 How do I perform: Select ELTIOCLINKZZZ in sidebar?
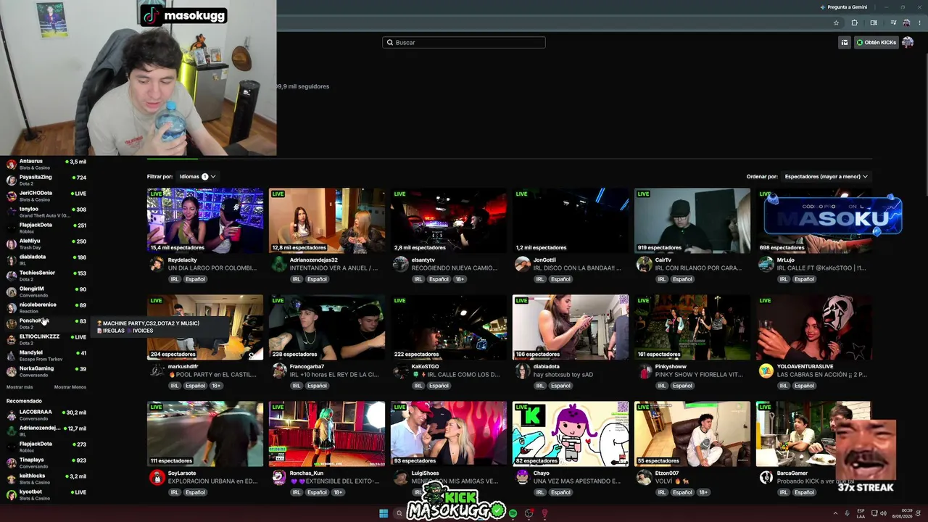coord(46,339)
